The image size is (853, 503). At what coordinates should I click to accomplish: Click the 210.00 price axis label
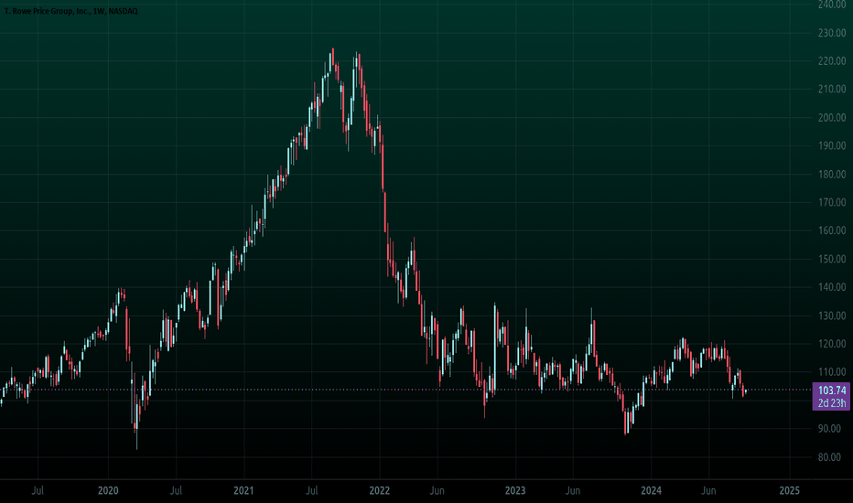point(832,90)
